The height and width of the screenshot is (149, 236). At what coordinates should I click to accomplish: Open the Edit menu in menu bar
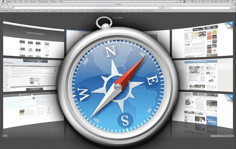click(21, 2)
